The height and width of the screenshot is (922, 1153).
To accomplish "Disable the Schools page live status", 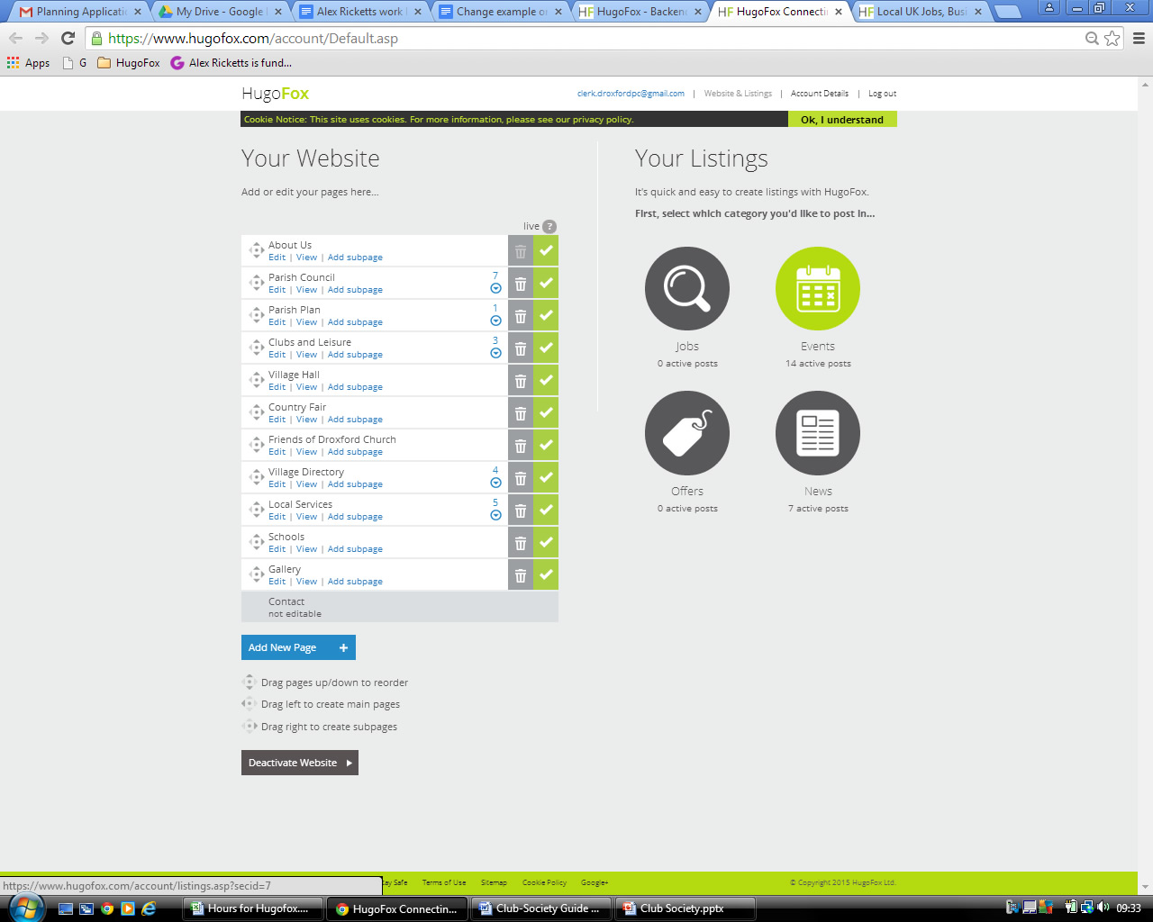I will pos(546,542).
